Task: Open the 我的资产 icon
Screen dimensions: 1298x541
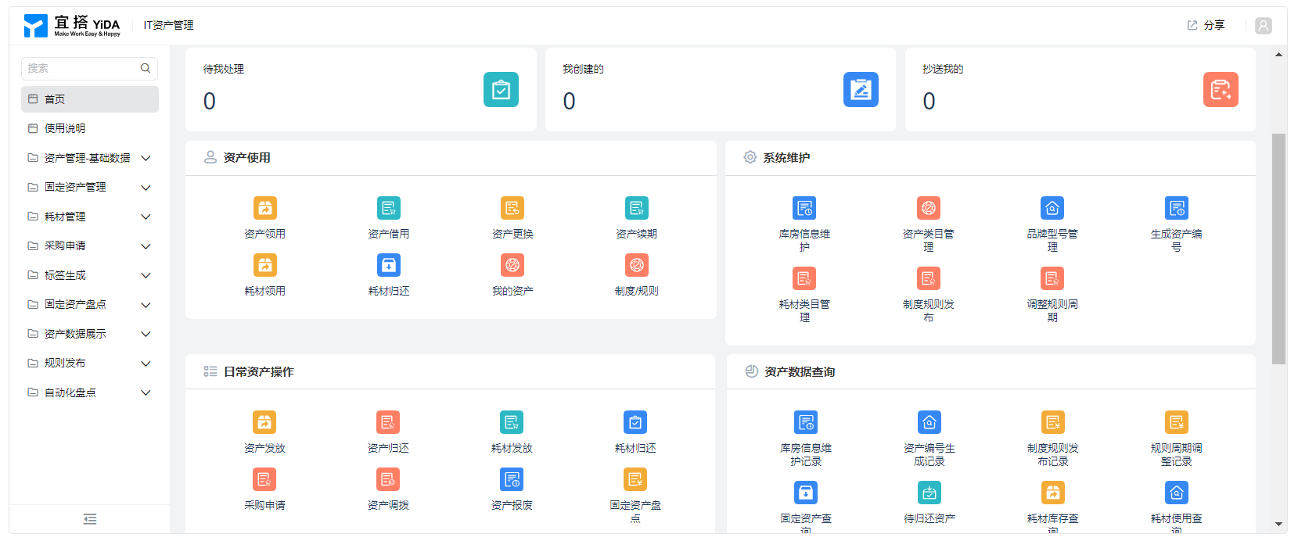Action: click(x=512, y=265)
